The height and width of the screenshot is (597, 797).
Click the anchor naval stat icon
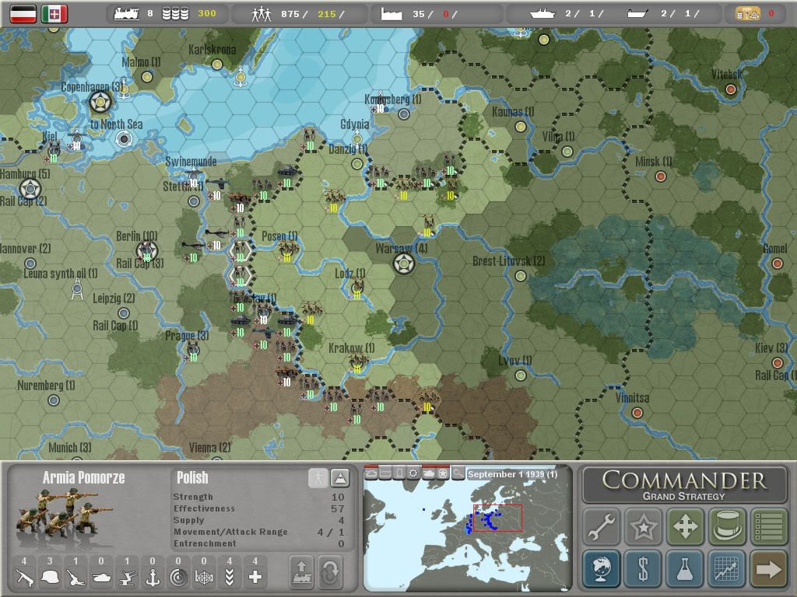[153, 577]
